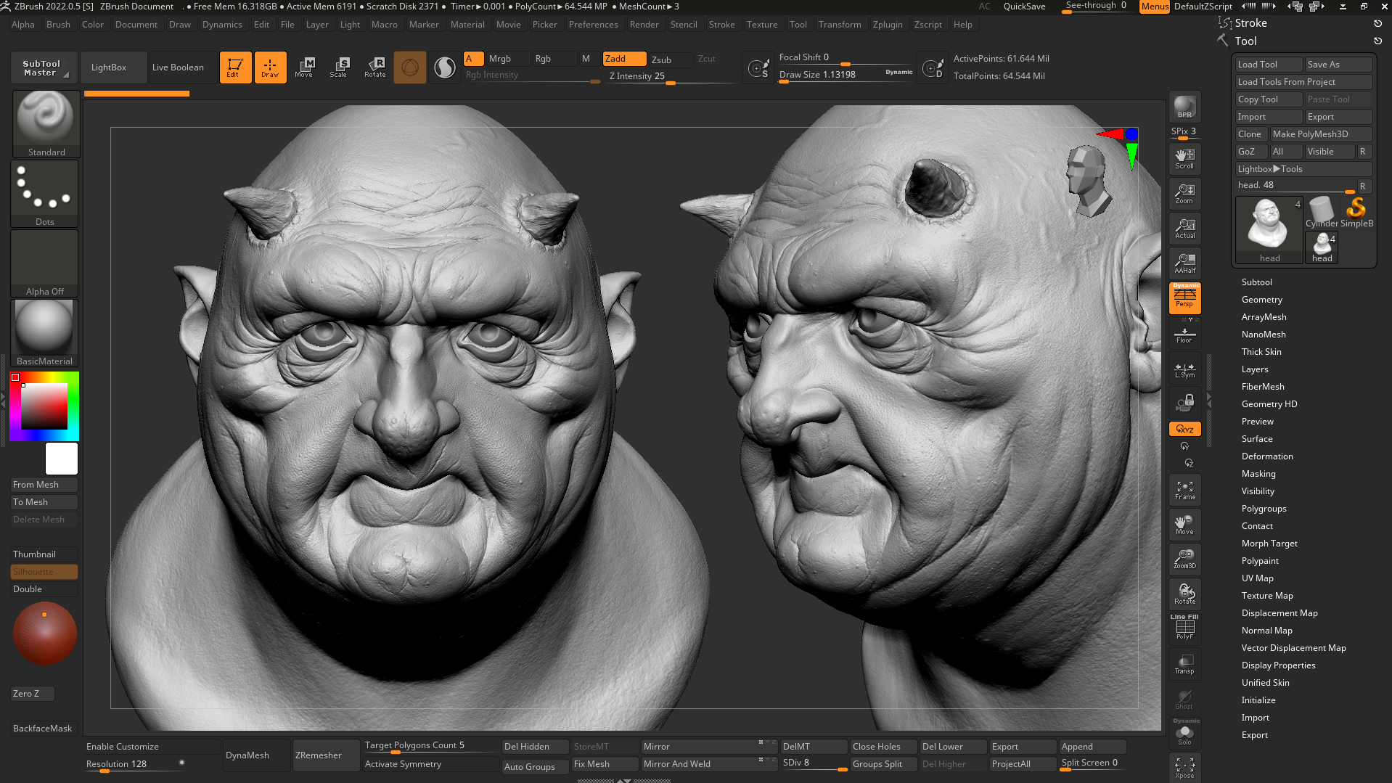Image resolution: width=1392 pixels, height=783 pixels.
Task: Select the Scale transform tool
Action: click(338, 67)
